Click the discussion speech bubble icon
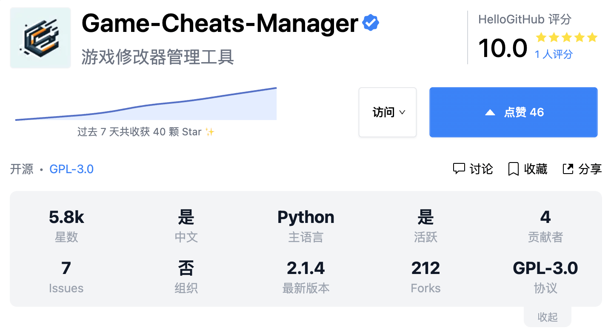This screenshot has height=331, width=611. click(459, 169)
